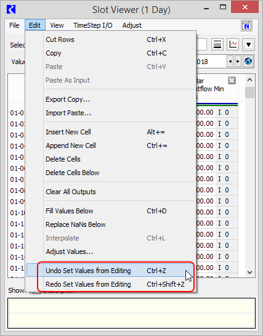This screenshot has width=263, height=336.
Task: Click the description text area at bottom
Action: point(131,313)
